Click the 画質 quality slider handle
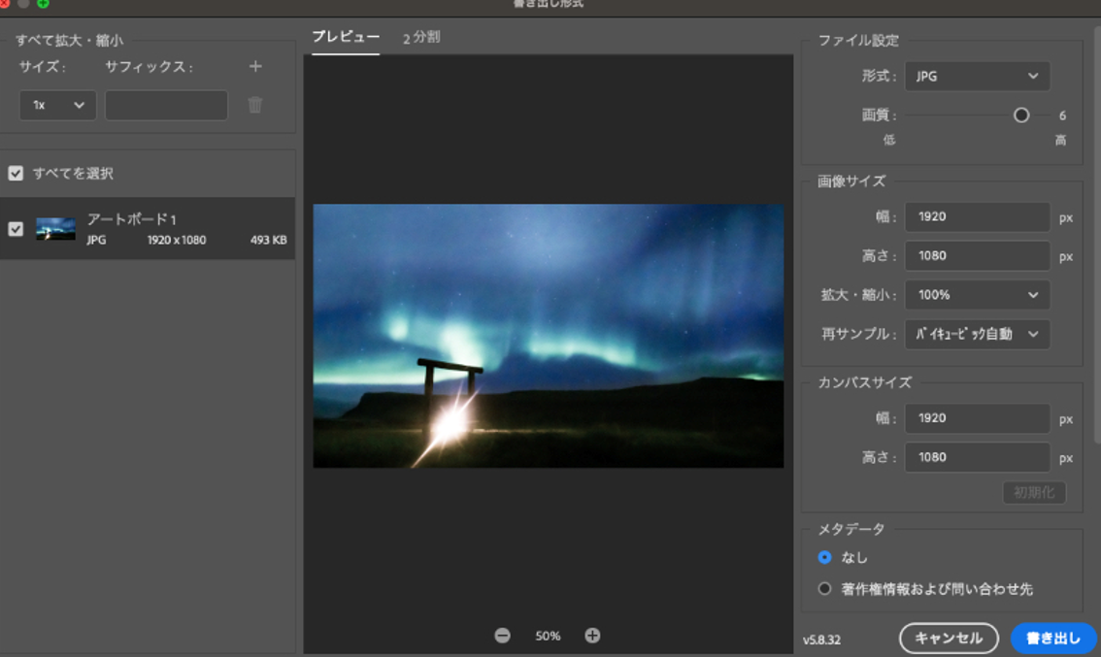The width and height of the screenshot is (1101, 657). [x=1021, y=115]
